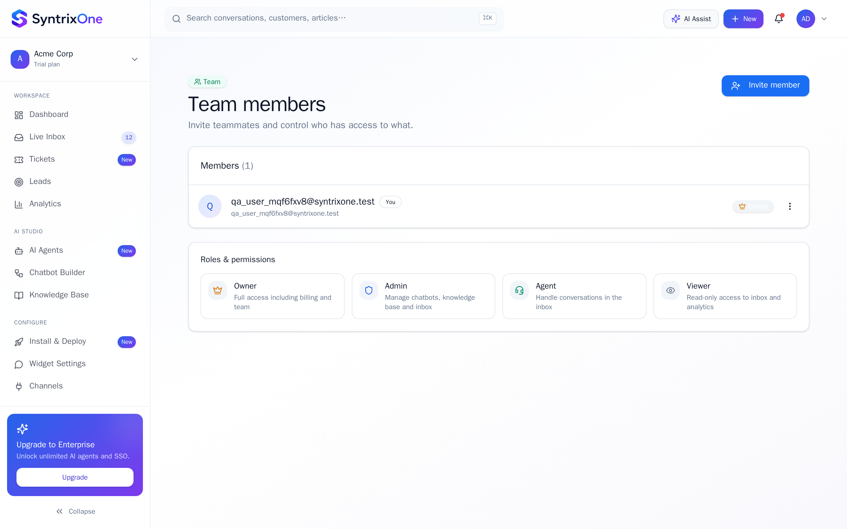Click the Viewer eye icon
The width and height of the screenshot is (847, 529).
(670, 290)
